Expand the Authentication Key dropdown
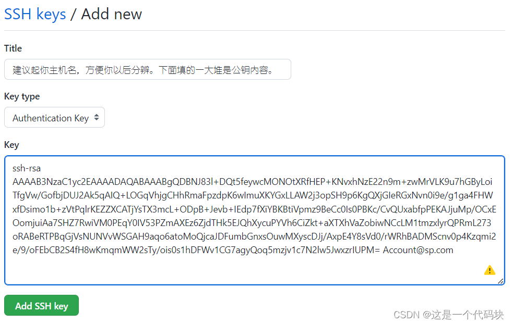The height and width of the screenshot is (325, 512). [54, 117]
